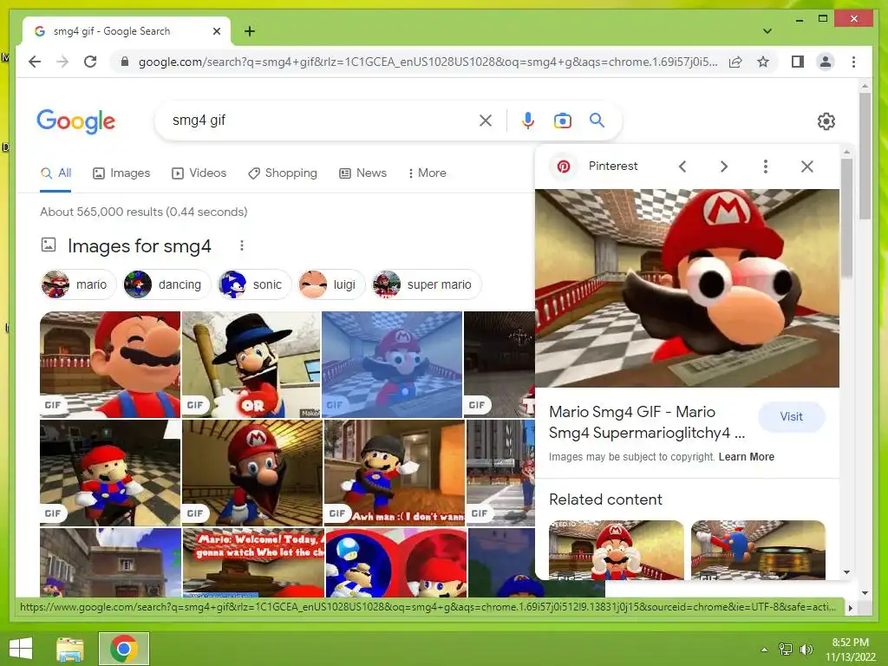The height and width of the screenshot is (666, 888).
Task: Submit search with magnifier icon
Action: [597, 120]
